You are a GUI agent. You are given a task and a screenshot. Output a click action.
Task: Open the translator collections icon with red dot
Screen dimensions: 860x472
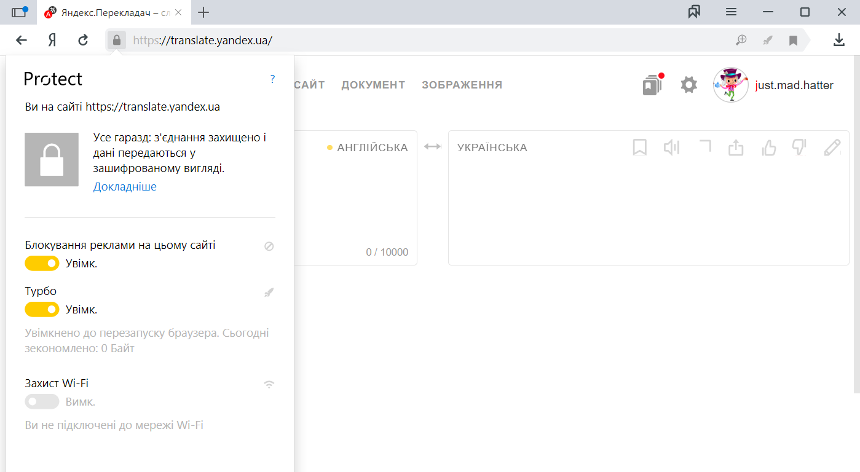click(653, 84)
